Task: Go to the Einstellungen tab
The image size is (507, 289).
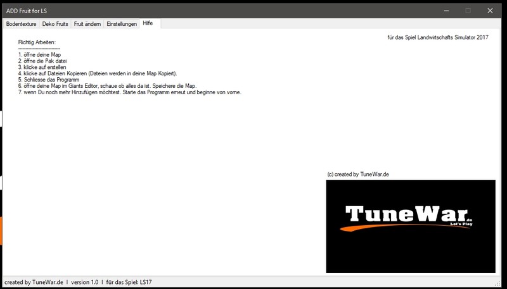Action: pos(122,23)
